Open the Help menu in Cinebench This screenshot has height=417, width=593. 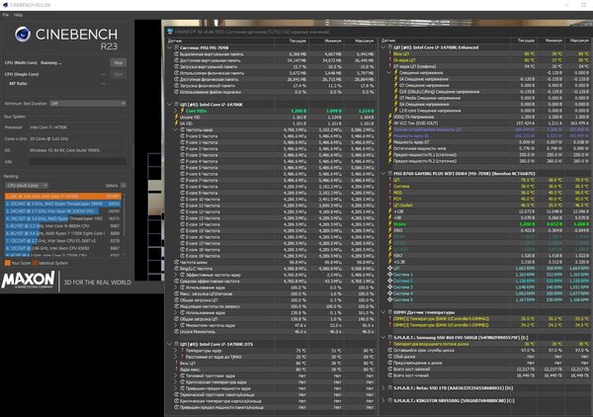click(x=18, y=15)
